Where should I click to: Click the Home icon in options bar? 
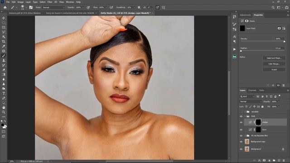[x=5, y=8]
